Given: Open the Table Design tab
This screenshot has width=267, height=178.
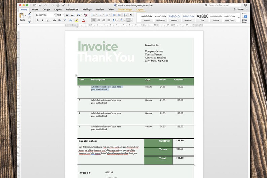Looking at the screenshot, I should pyautogui.click(x=125, y=9).
